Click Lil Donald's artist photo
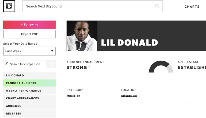Image resolution: width=206 pixels, height=118 pixels. [82, 36]
